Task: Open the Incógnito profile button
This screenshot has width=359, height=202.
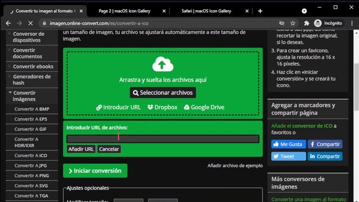Action: coord(328,23)
